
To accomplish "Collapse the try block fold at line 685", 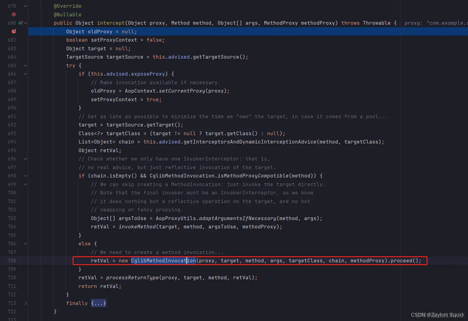I will (26, 65).
